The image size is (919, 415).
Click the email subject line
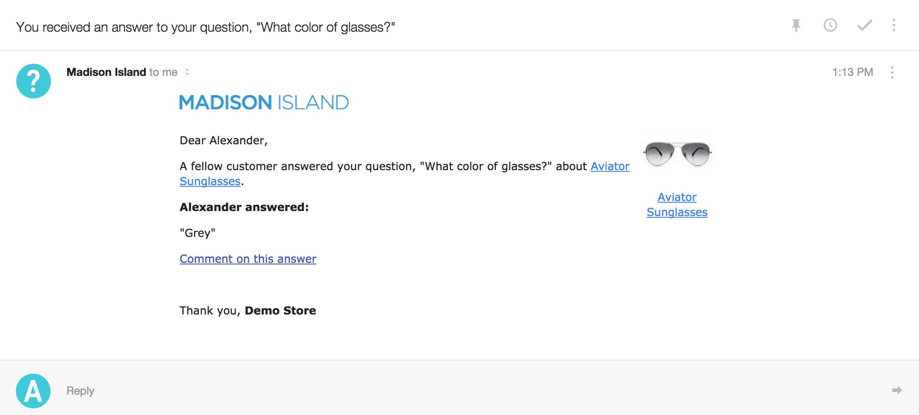pyautogui.click(x=206, y=27)
